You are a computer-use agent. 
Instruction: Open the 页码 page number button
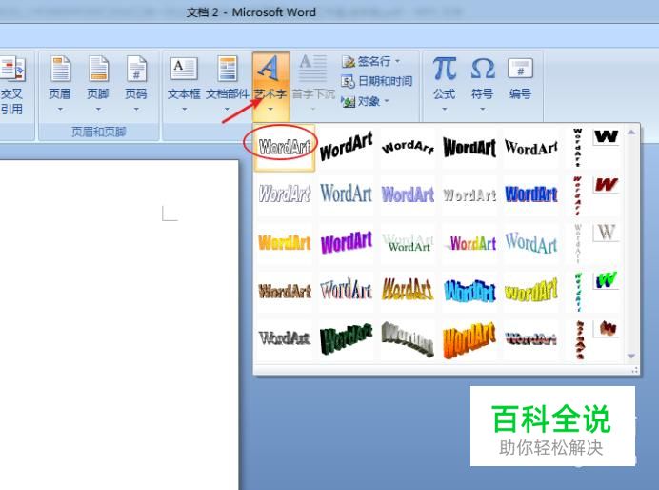coord(136,83)
